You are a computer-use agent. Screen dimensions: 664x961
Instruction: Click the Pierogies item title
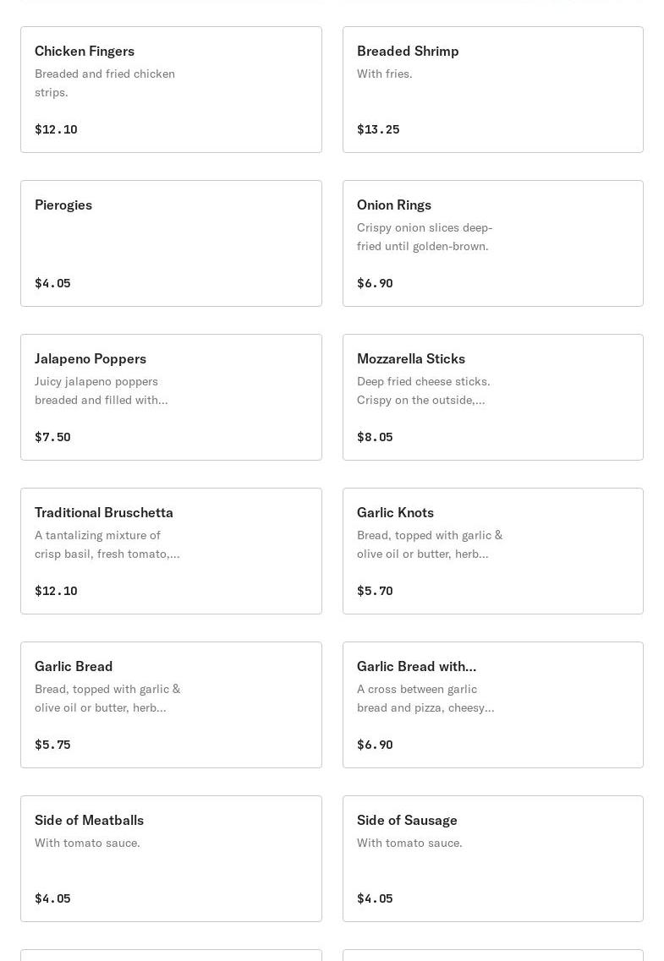[63, 205]
